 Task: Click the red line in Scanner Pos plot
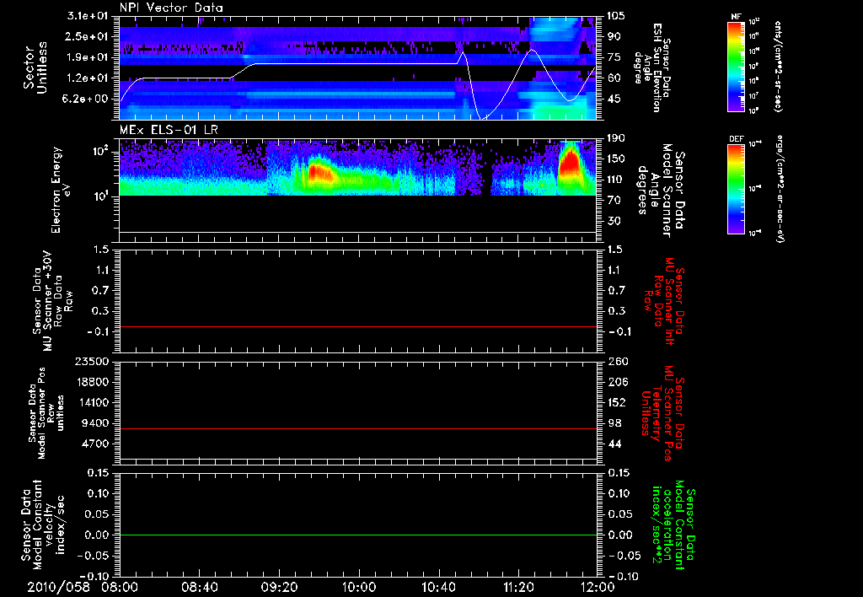tap(358, 428)
